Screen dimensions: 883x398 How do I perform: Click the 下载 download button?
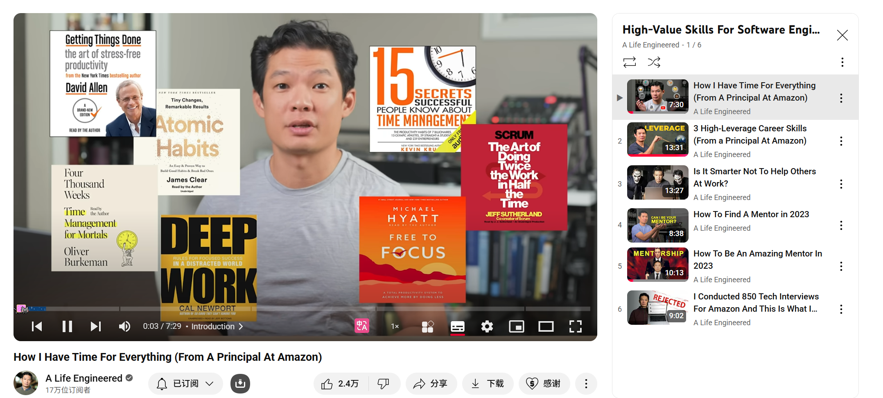488,384
